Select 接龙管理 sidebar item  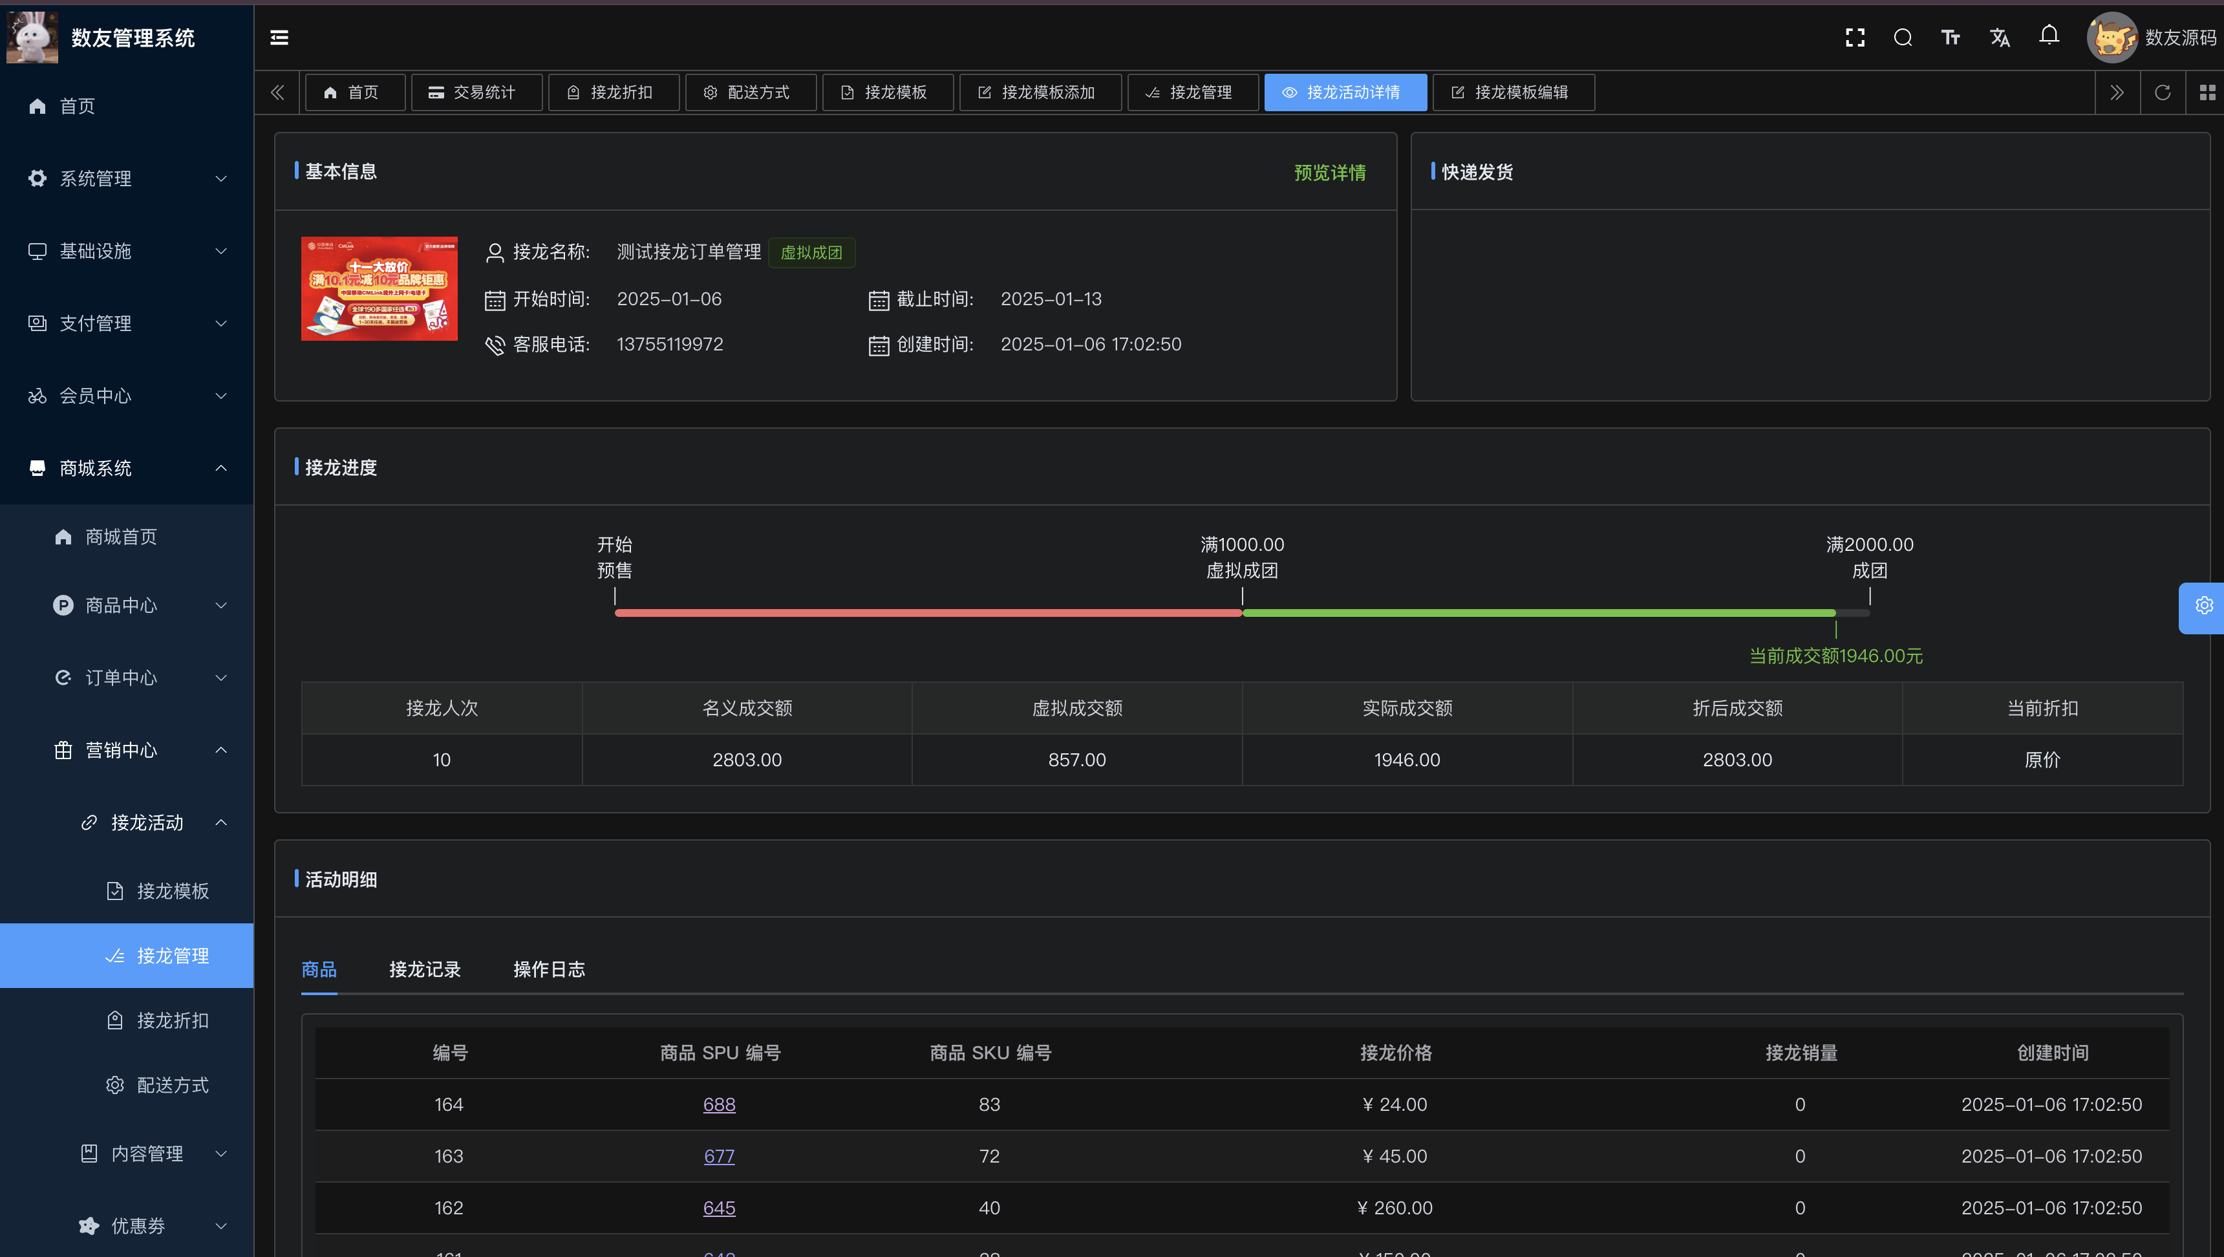[x=127, y=956]
